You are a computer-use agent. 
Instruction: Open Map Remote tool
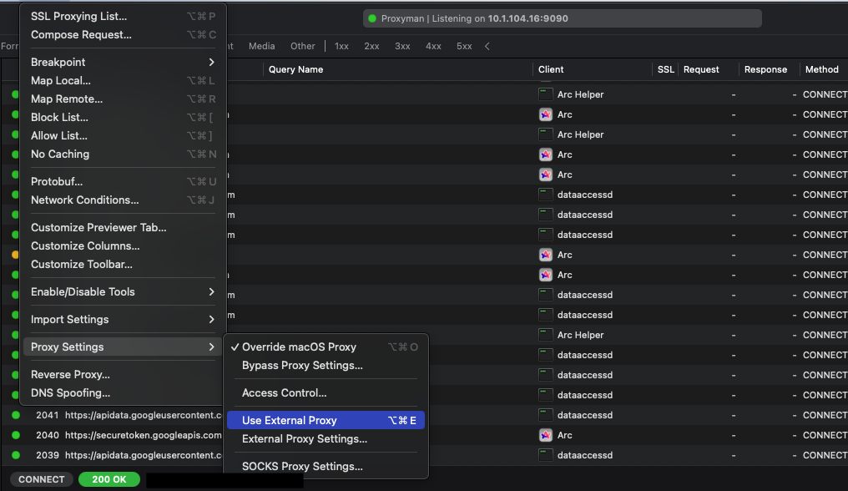tap(123, 99)
